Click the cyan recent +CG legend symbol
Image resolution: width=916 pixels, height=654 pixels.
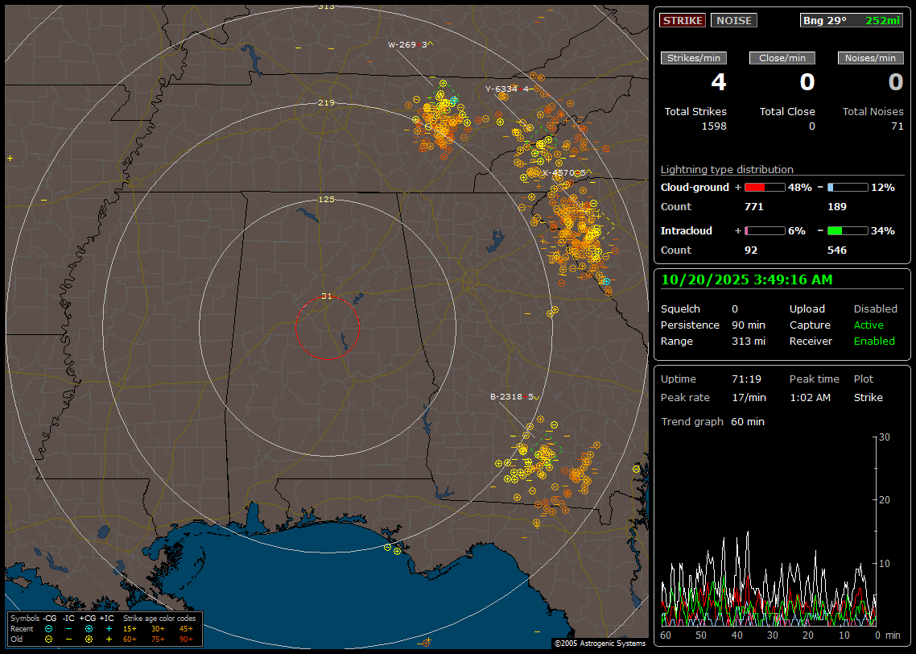[x=89, y=628]
